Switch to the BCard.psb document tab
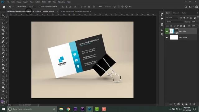Image resolution: width=199 pixels, height=112 pixels. pos(75,11)
